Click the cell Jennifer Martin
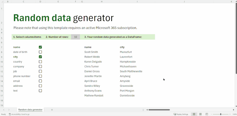 click(93, 76)
